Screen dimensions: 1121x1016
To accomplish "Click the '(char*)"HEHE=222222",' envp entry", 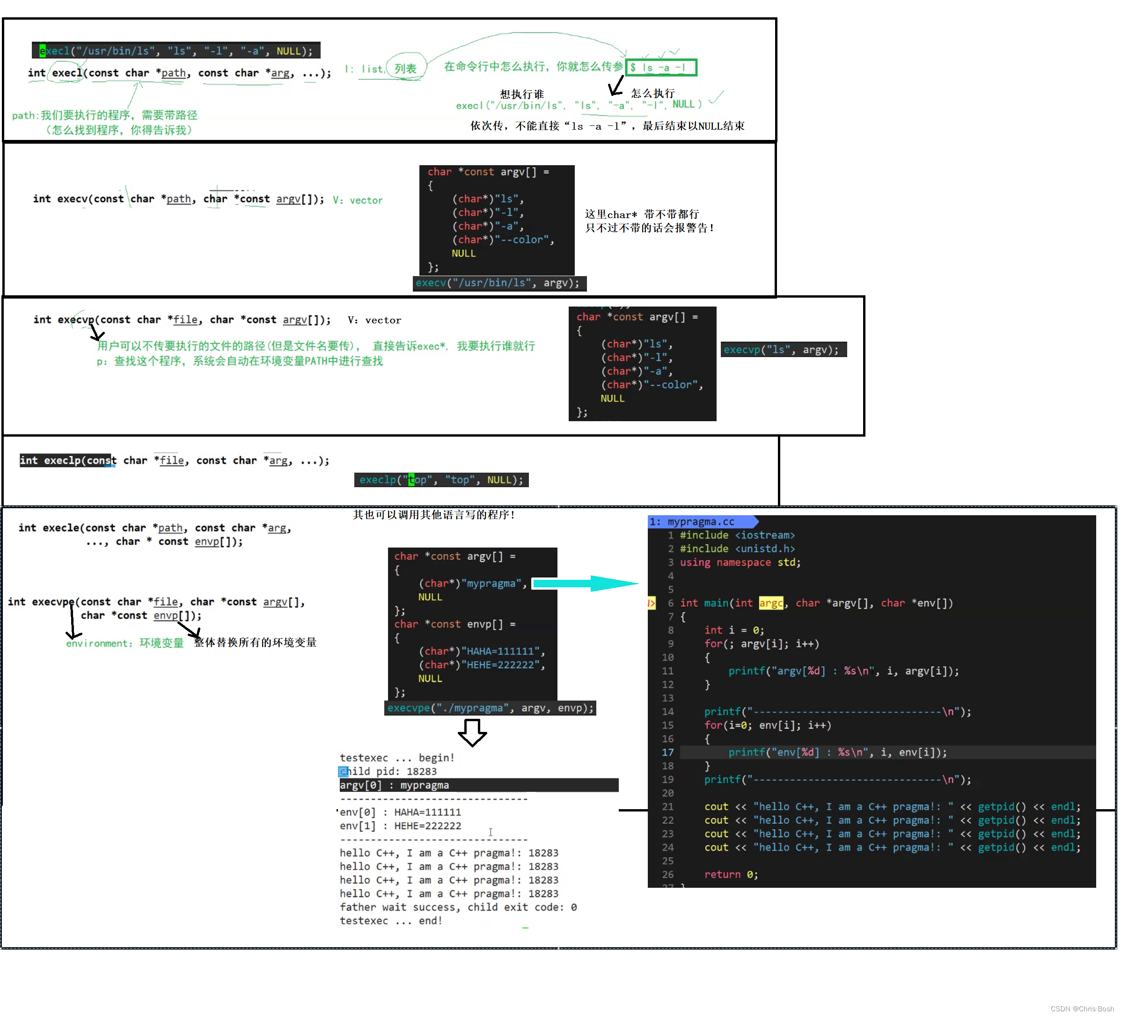I will pos(482,665).
